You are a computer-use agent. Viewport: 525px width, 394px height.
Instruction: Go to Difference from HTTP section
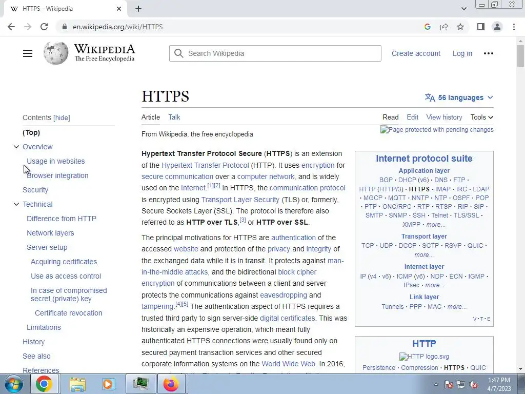[62, 219]
